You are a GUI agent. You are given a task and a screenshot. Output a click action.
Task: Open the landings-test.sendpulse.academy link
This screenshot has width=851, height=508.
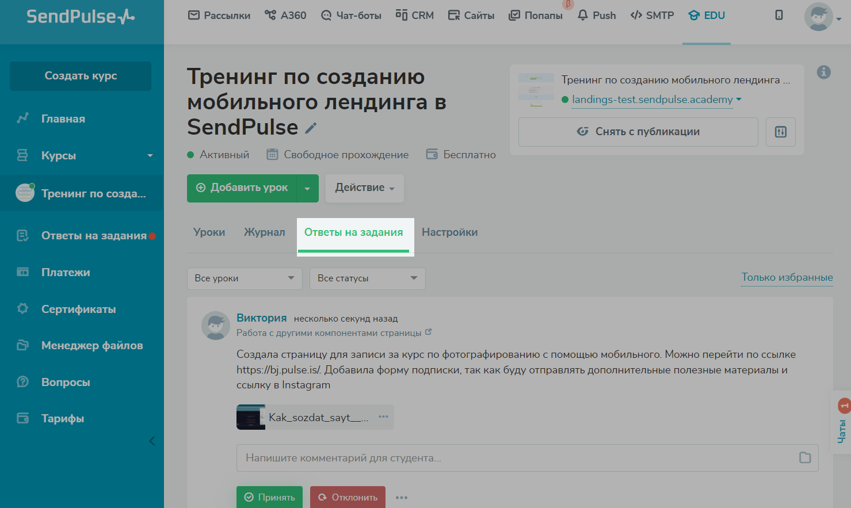pyautogui.click(x=652, y=100)
